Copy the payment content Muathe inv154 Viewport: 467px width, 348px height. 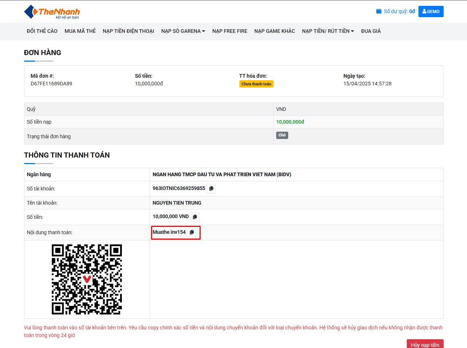point(192,232)
